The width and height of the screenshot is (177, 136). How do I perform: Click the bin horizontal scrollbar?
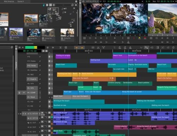[17, 43]
